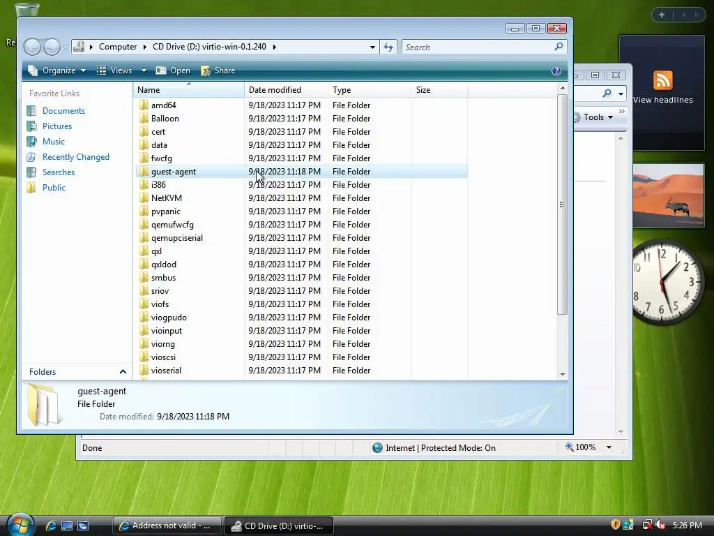
Task: Click View headlines RSS gadget icon
Action: pyautogui.click(x=662, y=81)
